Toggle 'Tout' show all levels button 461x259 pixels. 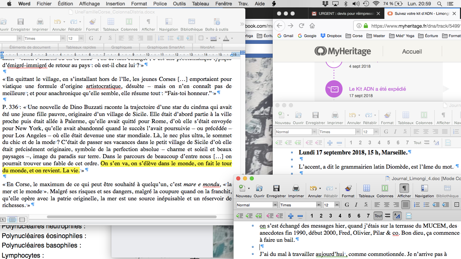tap(378, 216)
